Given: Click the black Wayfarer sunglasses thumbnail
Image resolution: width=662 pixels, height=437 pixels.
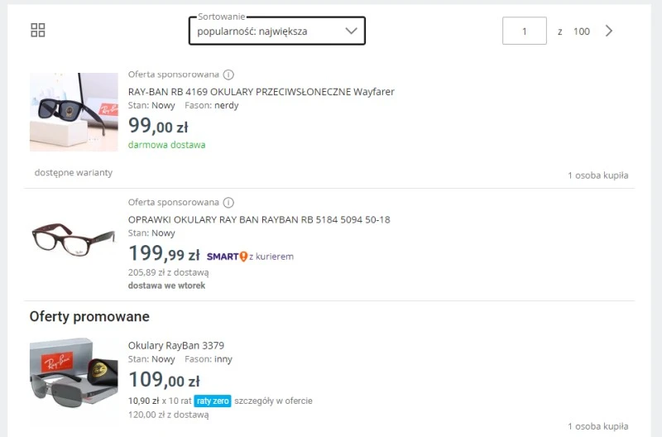Looking at the screenshot, I should [74, 112].
